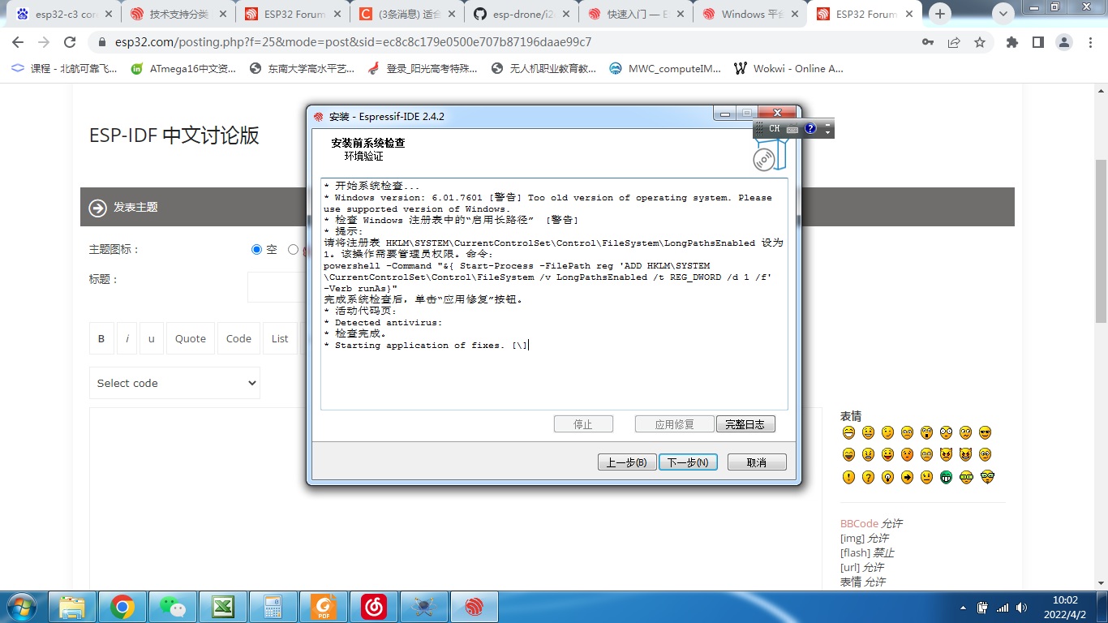Open the soft keyboard on language bar
1108x623 pixels.
click(792, 129)
